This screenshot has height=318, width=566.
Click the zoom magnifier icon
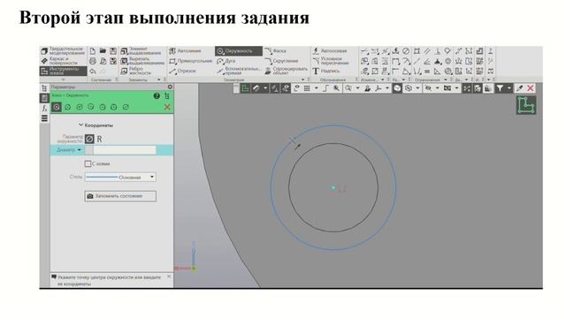pyautogui.click(x=336, y=88)
